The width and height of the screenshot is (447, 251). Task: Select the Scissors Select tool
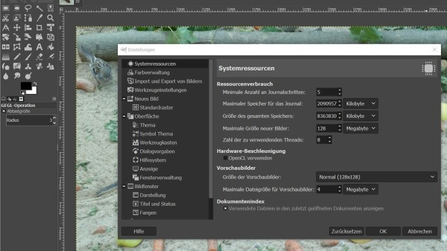click(5, 18)
